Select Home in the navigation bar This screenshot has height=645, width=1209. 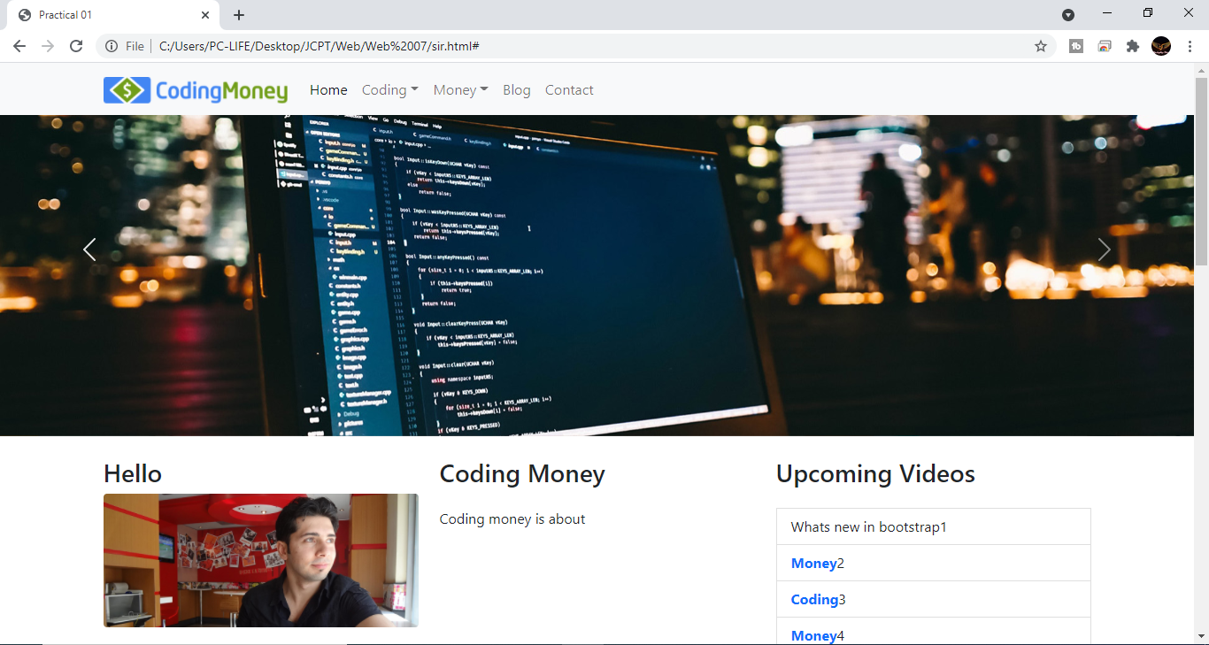click(x=328, y=89)
